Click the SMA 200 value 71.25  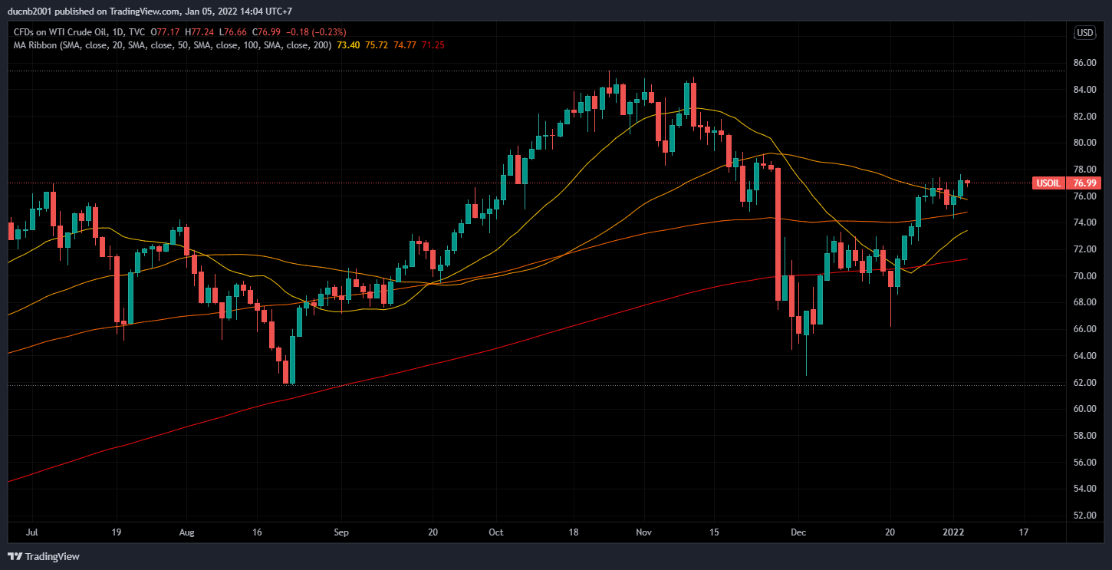click(433, 45)
